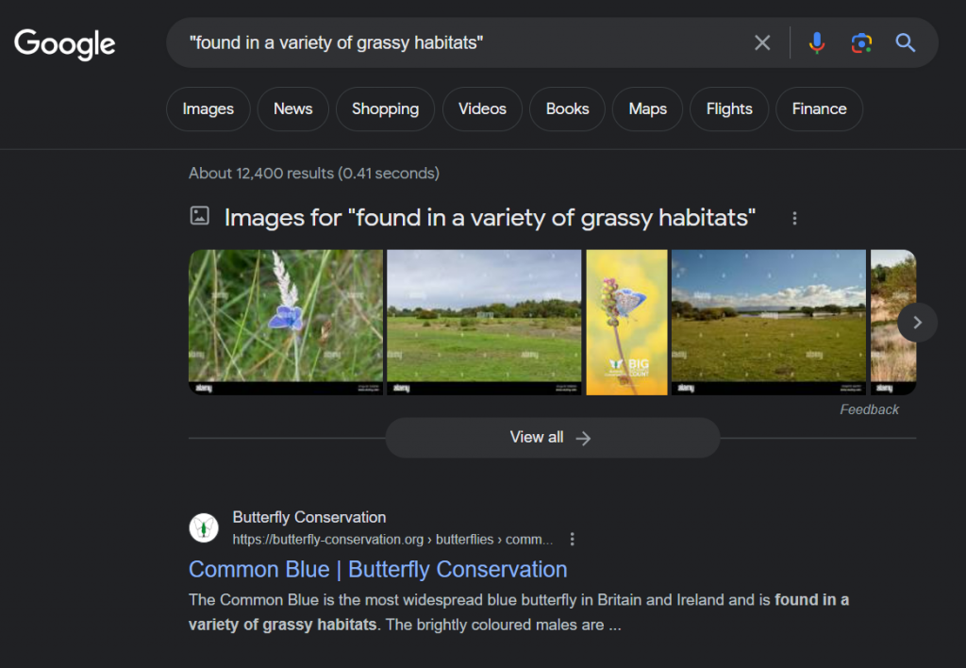Screen dimensions: 966x668
Task: Open the yellow Big Butterfly Count thumbnail
Action: pos(626,322)
